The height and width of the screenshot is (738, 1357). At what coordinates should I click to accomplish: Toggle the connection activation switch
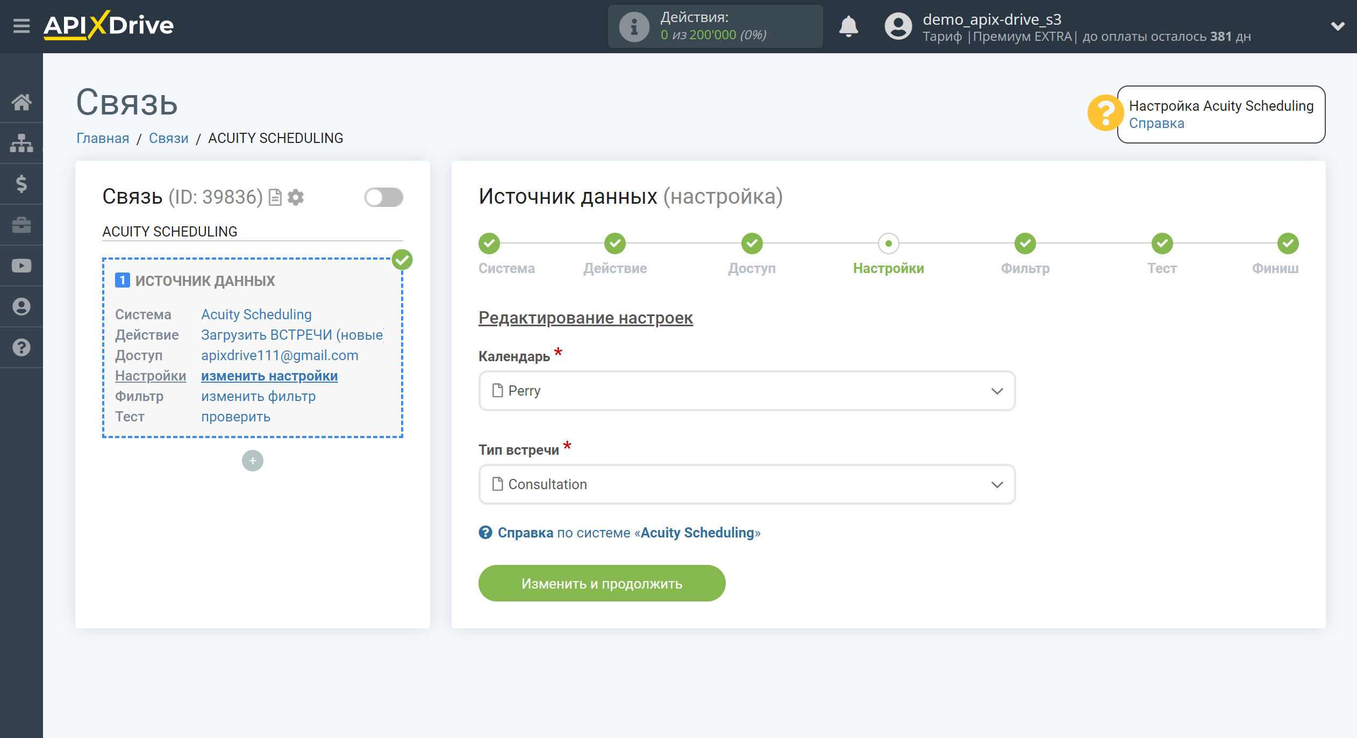click(x=383, y=196)
